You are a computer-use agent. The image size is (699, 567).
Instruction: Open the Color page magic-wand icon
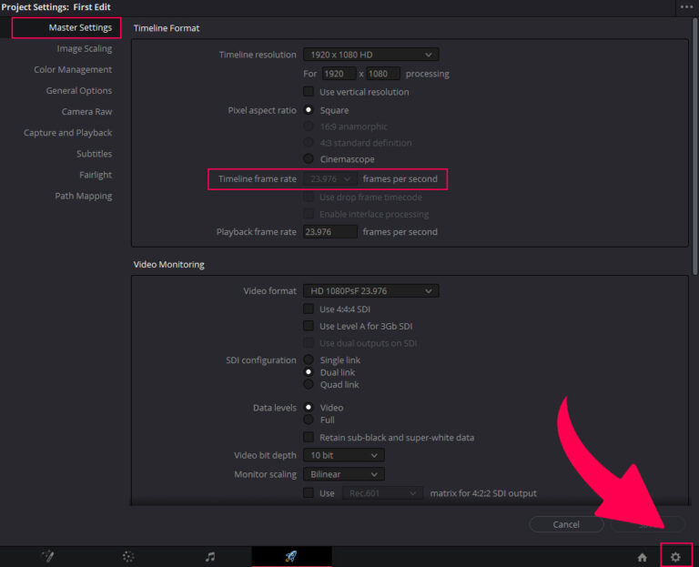click(x=47, y=556)
